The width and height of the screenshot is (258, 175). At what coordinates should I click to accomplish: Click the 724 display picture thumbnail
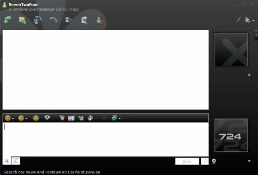pos(231,135)
